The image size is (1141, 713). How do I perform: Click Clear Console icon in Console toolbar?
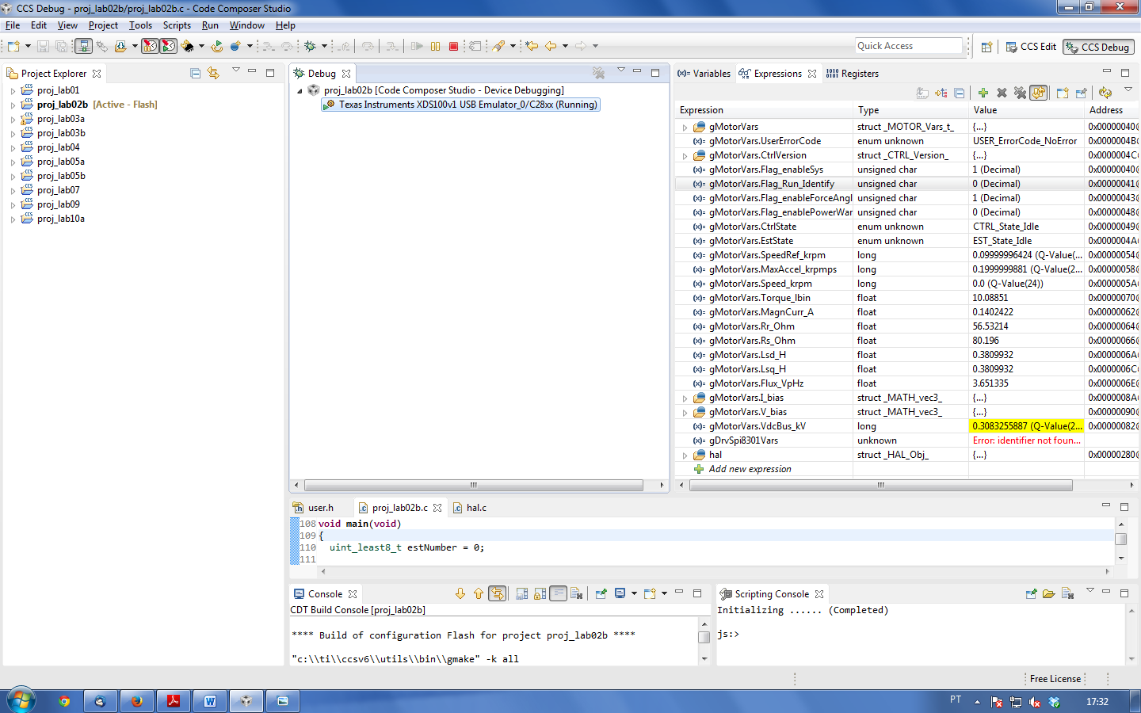click(x=577, y=593)
